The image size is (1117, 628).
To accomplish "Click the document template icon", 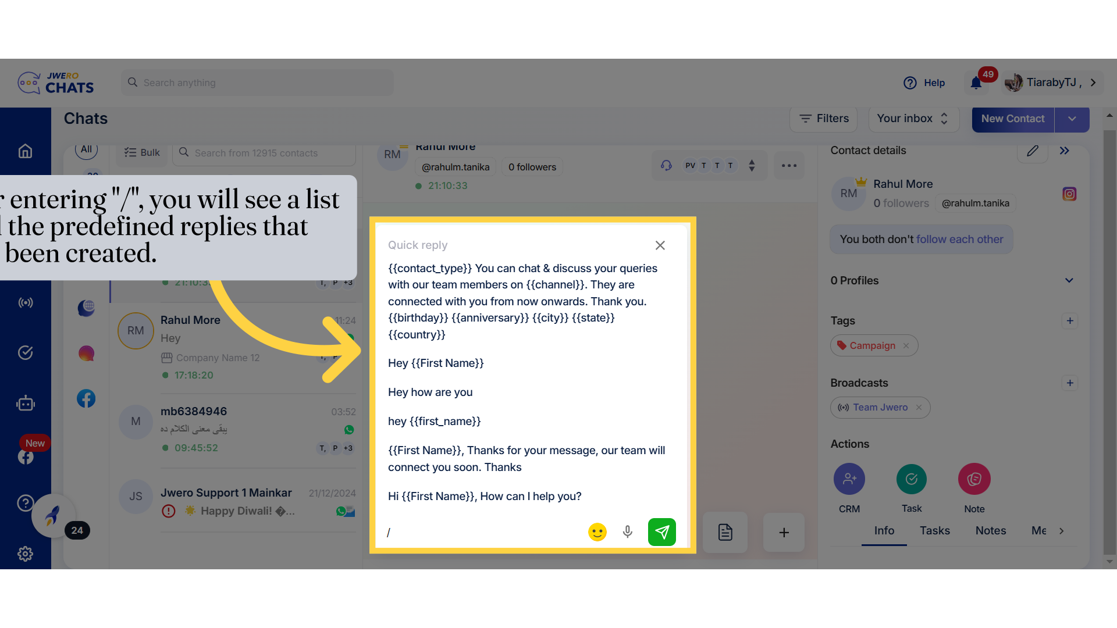I will pyautogui.click(x=725, y=532).
